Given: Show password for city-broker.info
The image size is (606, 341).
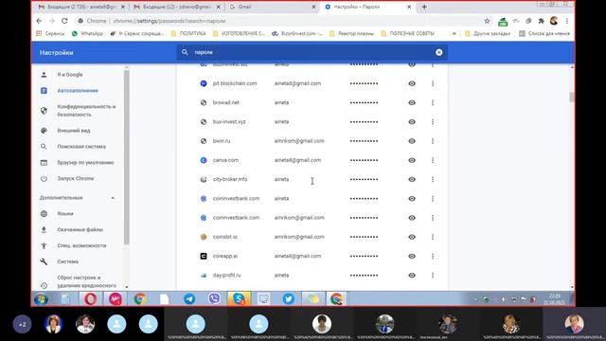Looking at the screenshot, I should 412,179.
